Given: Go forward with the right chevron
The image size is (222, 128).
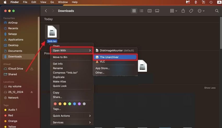Looking at the screenshot, I should 53,11.
